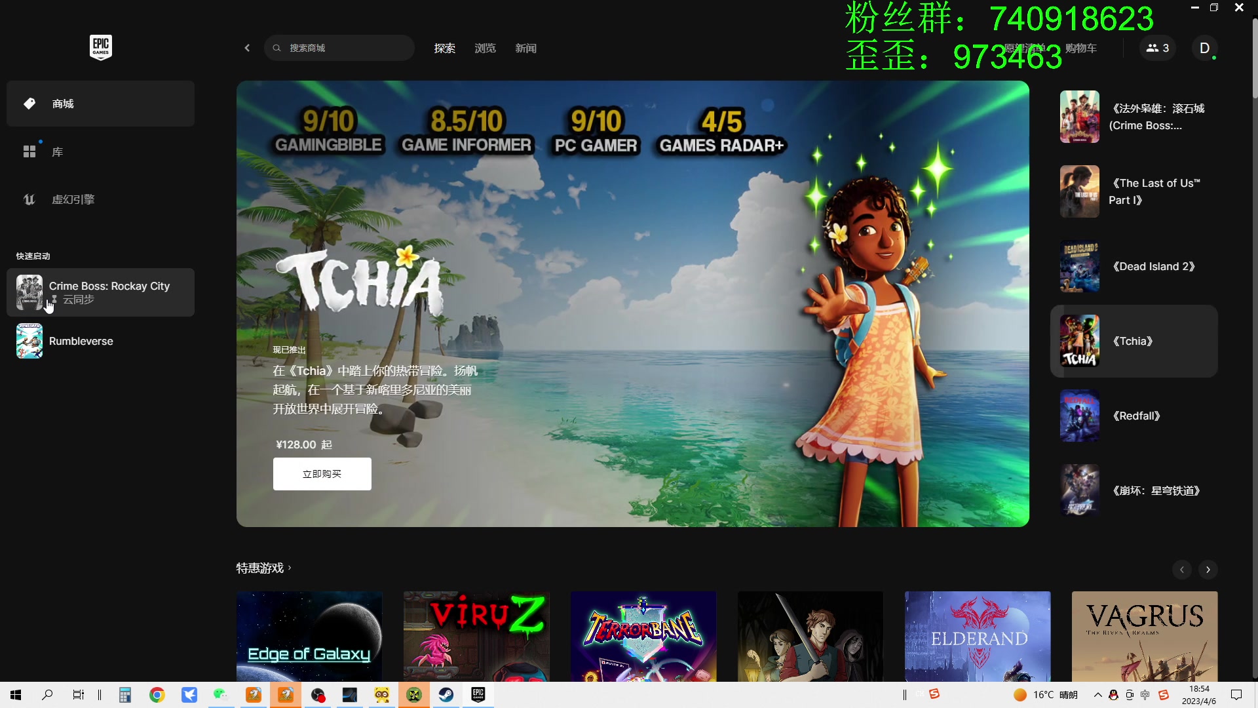
Task: Launch Crime Boss: Rockay City from quick launch
Action: point(100,292)
